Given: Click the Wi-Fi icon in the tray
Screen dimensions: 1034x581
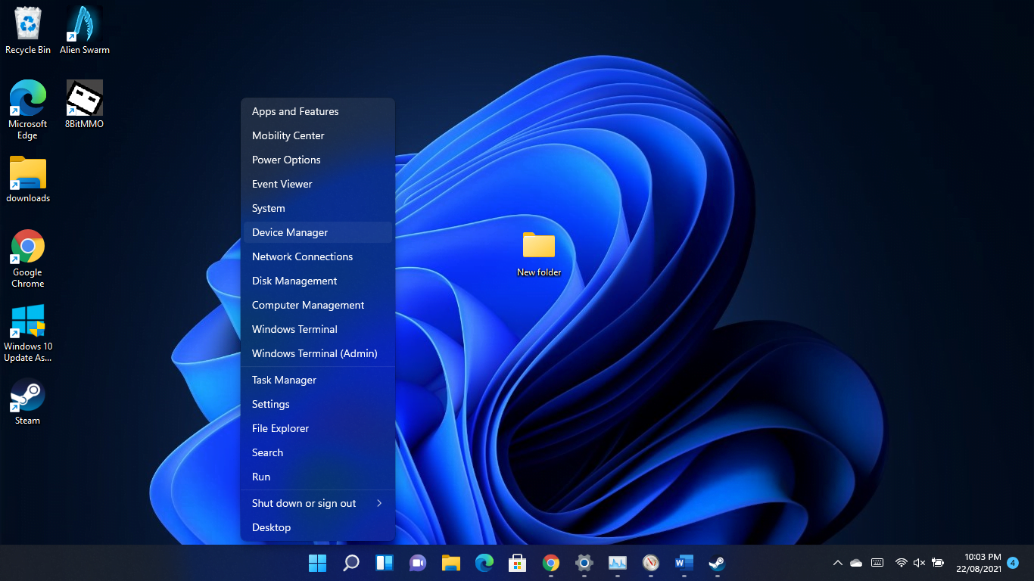Looking at the screenshot, I should point(901,563).
